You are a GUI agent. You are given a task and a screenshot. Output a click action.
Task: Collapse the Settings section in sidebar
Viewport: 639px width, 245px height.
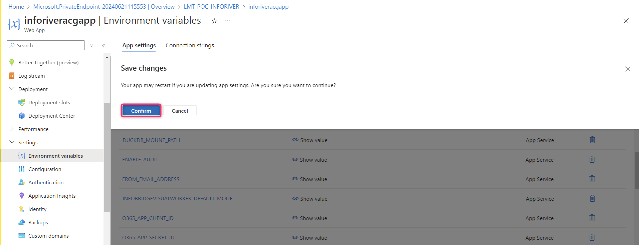(12, 142)
